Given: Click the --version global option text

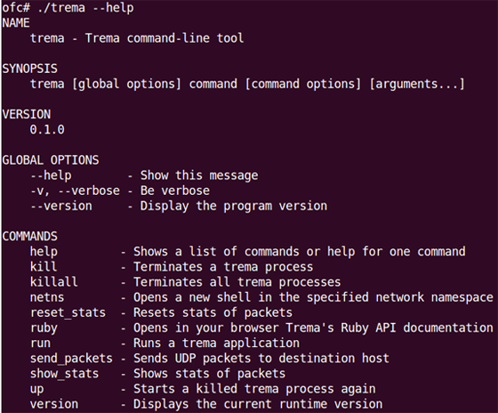Looking at the screenshot, I should [61, 206].
